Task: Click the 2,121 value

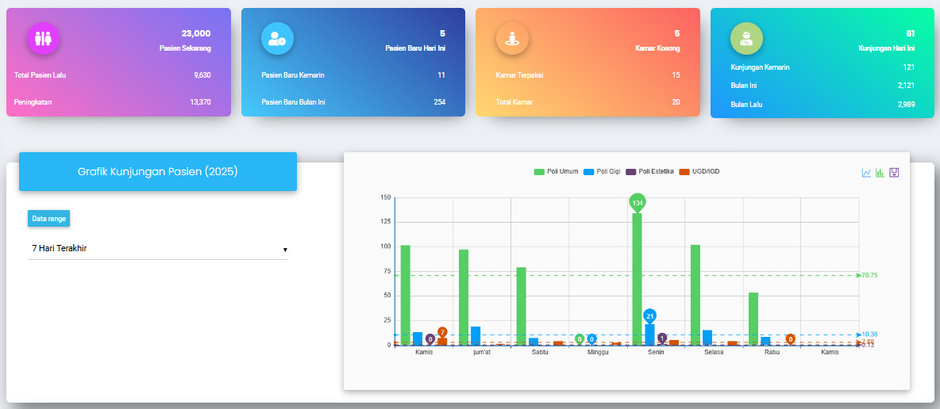Action: tap(906, 85)
